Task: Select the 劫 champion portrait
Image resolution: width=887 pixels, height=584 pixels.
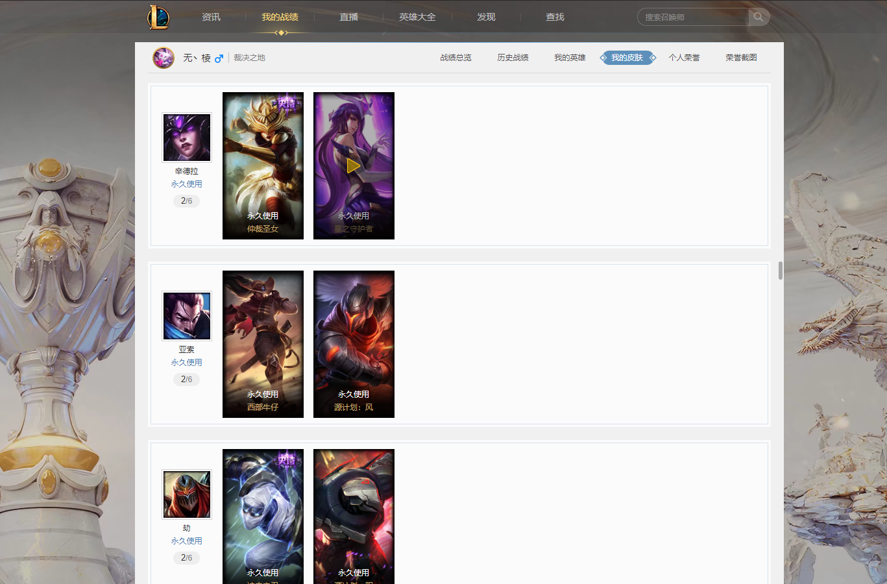Action: 187,494
